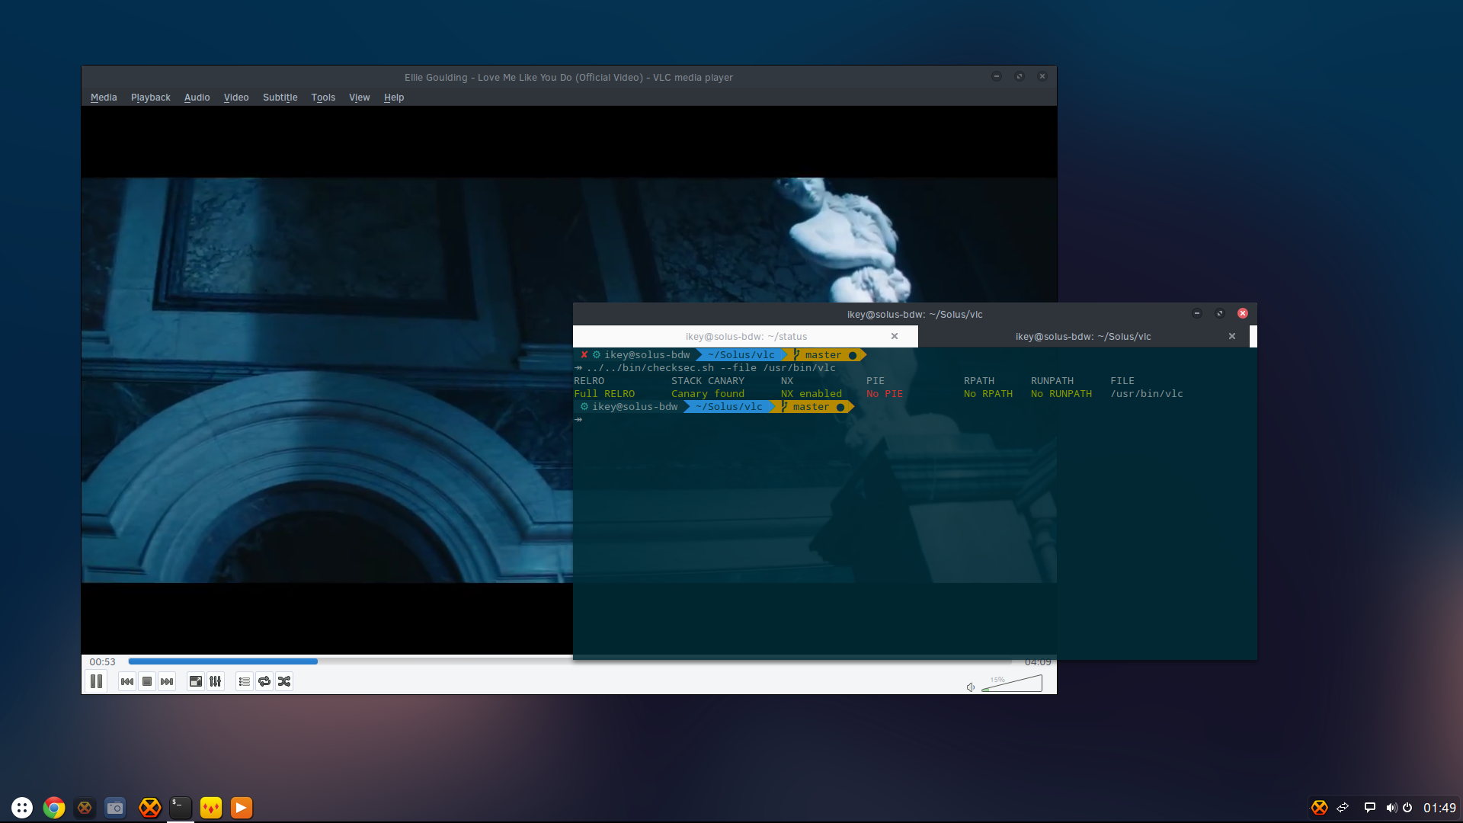The width and height of the screenshot is (1463, 823).
Task: Adjust the VLC volume slider at 15%
Action: pyautogui.click(x=1012, y=684)
